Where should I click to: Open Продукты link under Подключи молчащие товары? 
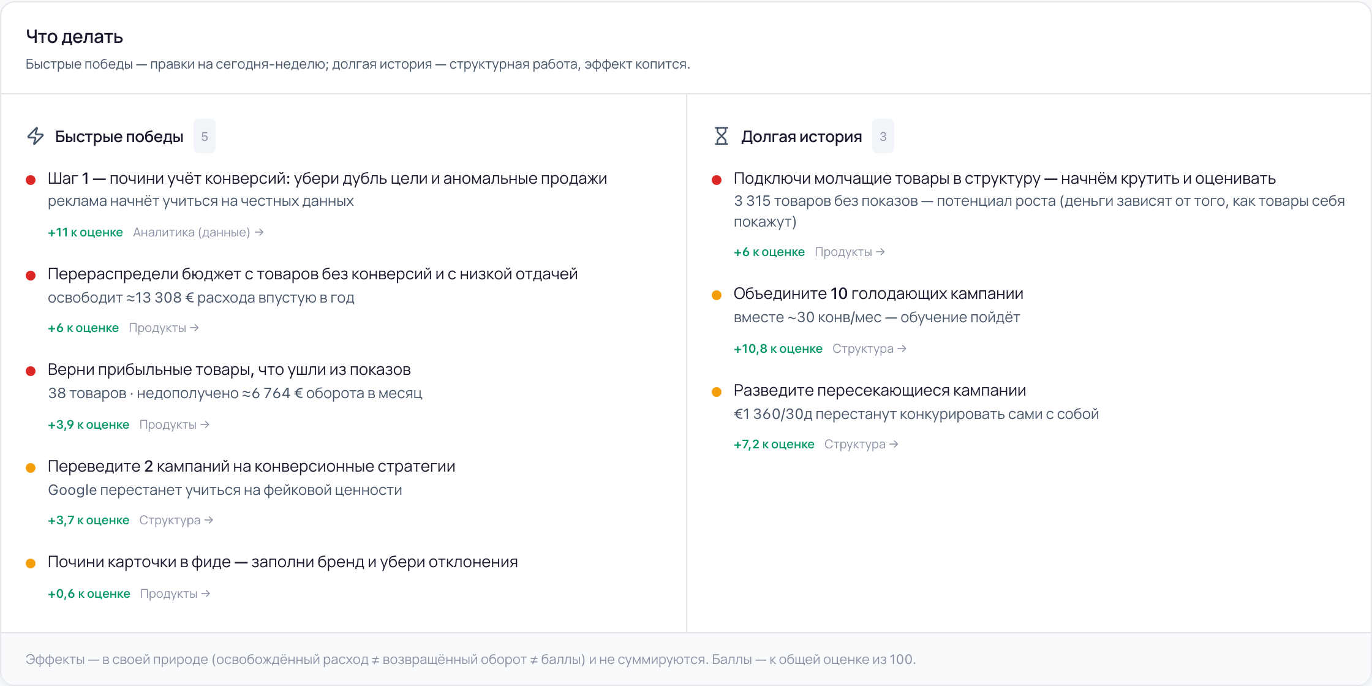click(850, 252)
